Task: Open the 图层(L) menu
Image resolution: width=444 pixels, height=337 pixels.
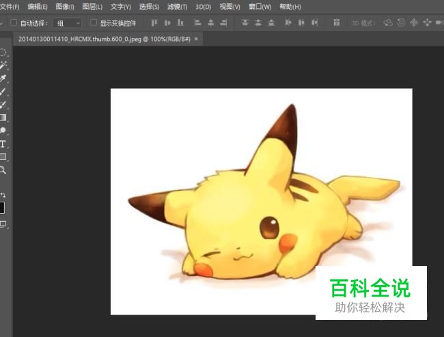Action: pyautogui.click(x=92, y=7)
